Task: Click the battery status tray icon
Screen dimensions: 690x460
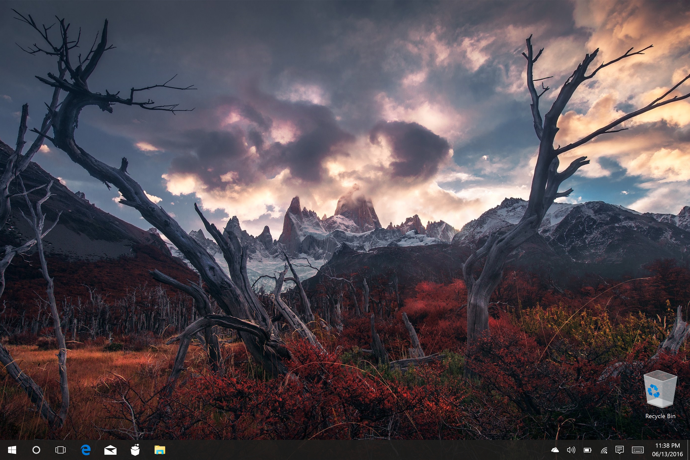Action: (587, 450)
